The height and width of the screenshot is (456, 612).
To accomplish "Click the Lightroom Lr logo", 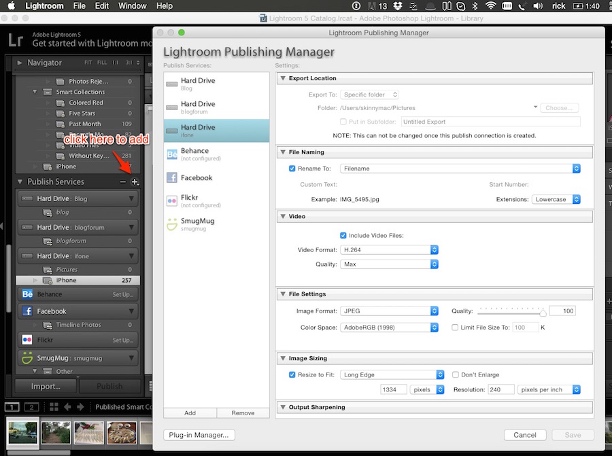I will coord(16,40).
